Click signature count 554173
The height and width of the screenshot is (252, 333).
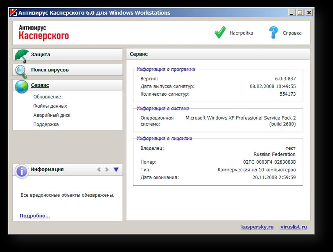click(287, 94)
